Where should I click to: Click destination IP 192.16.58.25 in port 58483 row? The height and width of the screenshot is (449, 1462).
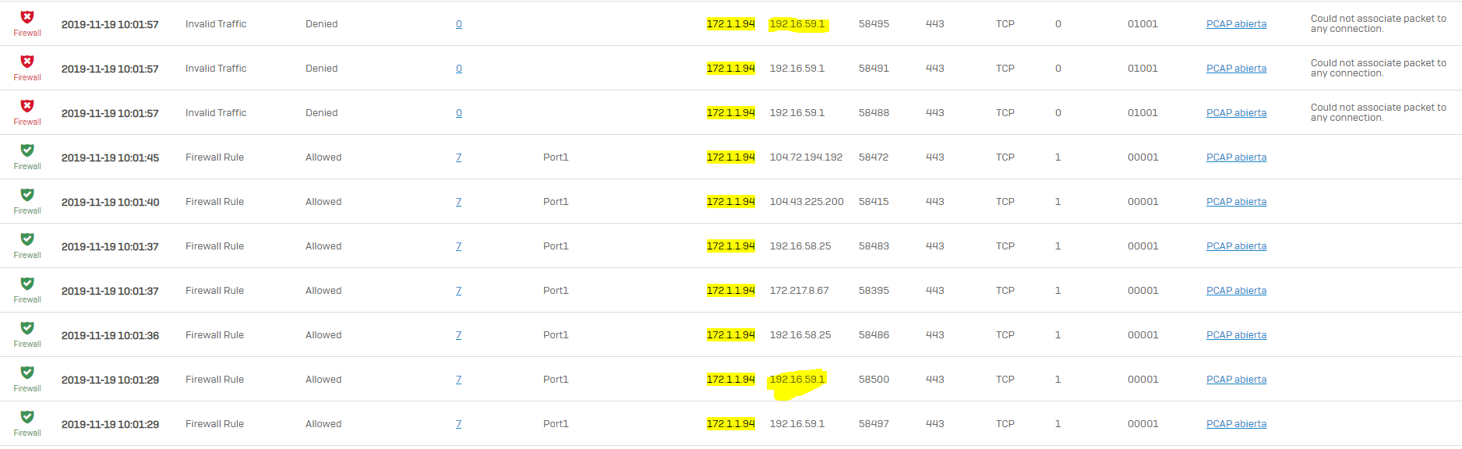tap(800, 246)
